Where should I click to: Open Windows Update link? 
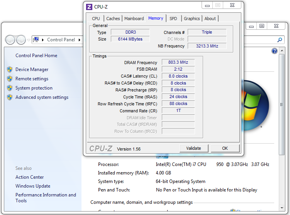[33, 186]
